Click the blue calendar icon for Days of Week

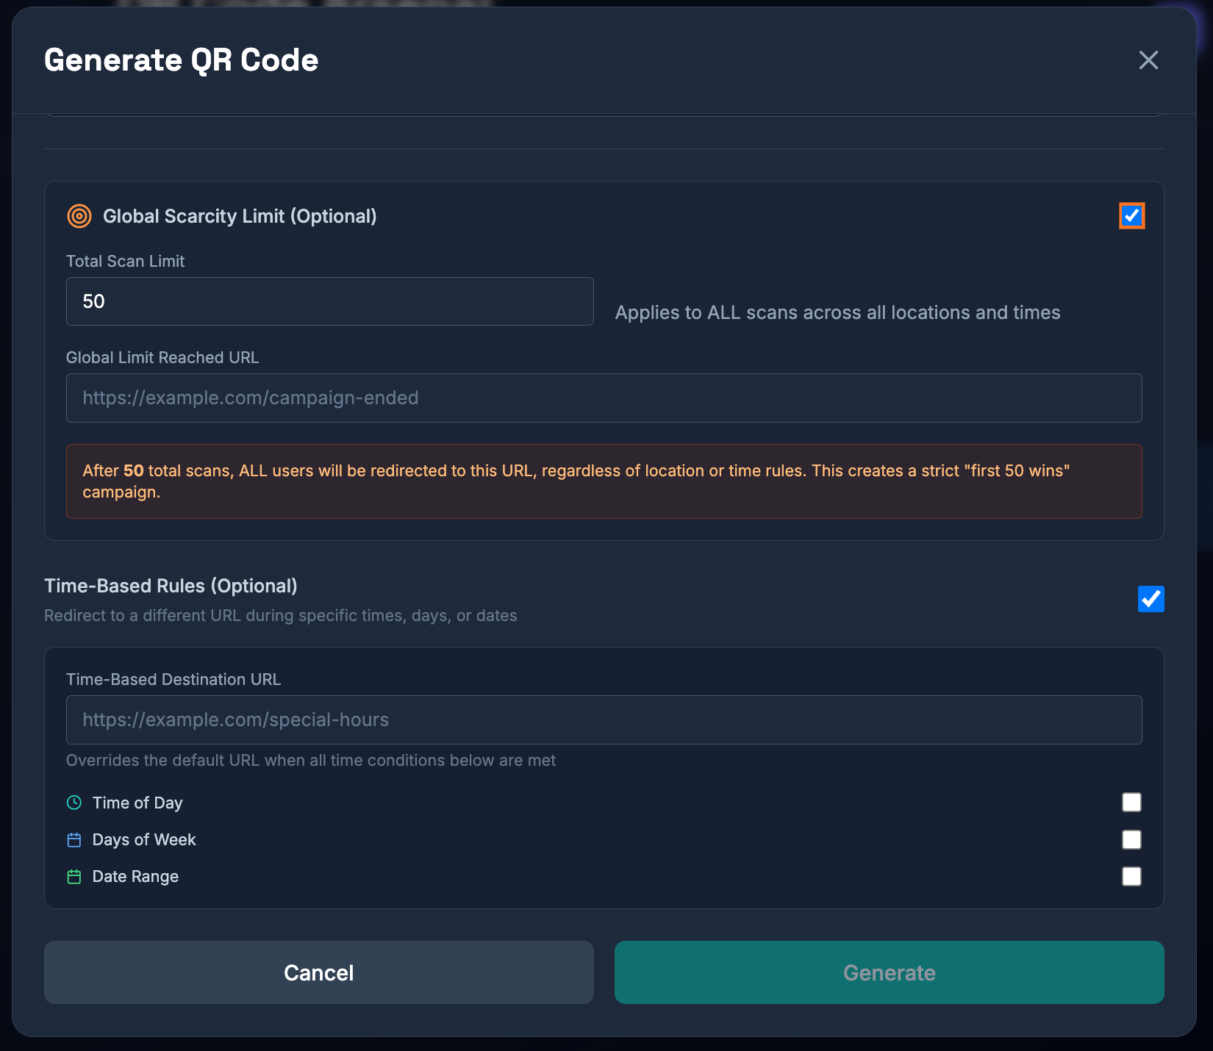point(74,839)
